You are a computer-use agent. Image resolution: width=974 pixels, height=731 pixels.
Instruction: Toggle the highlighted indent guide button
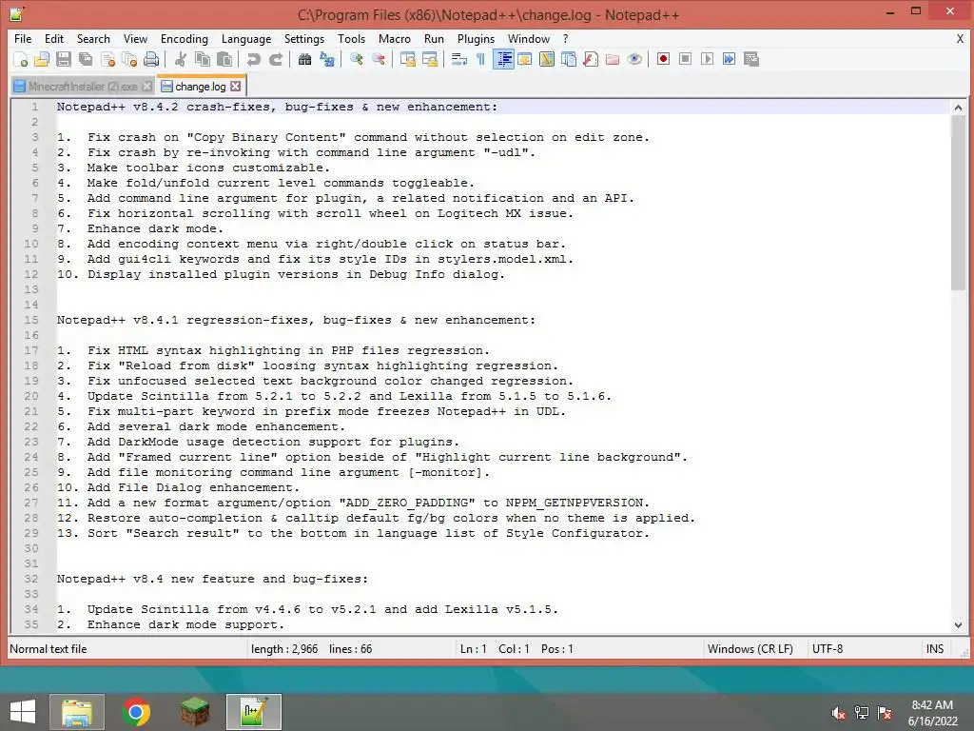[503, 59]
